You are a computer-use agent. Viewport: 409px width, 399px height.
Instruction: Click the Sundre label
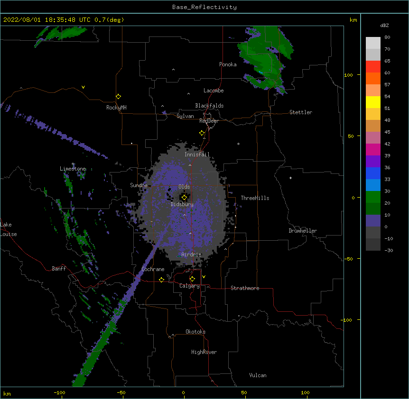(x=139, y=185)
